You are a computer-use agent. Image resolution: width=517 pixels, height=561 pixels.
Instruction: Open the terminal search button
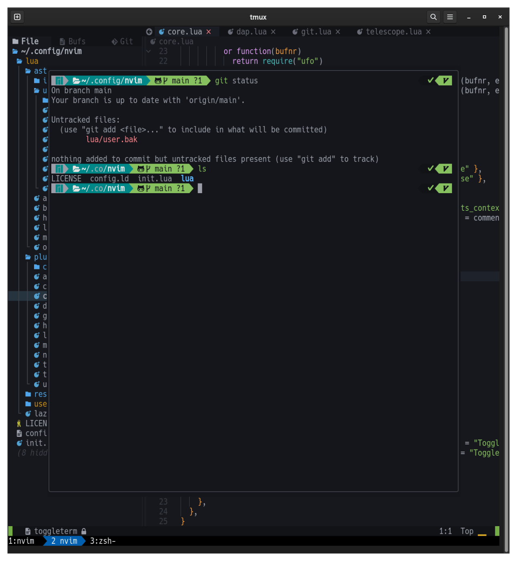(433, 17)
